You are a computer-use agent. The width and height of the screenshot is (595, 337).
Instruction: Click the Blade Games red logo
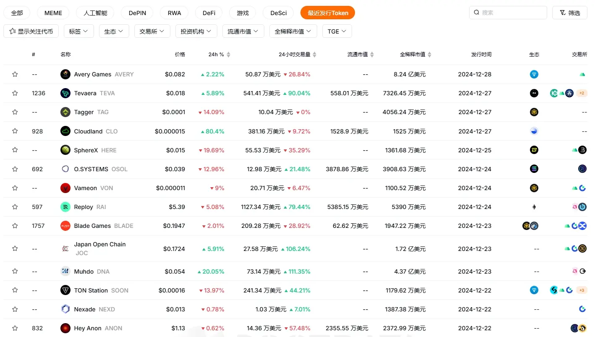(65, 226)
